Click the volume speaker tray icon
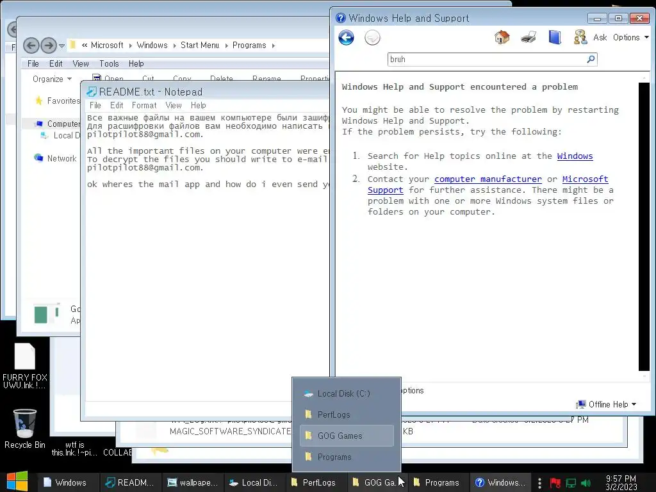Image resolution: width=656 pixels, height=492 pixels. tap(586, 483)
